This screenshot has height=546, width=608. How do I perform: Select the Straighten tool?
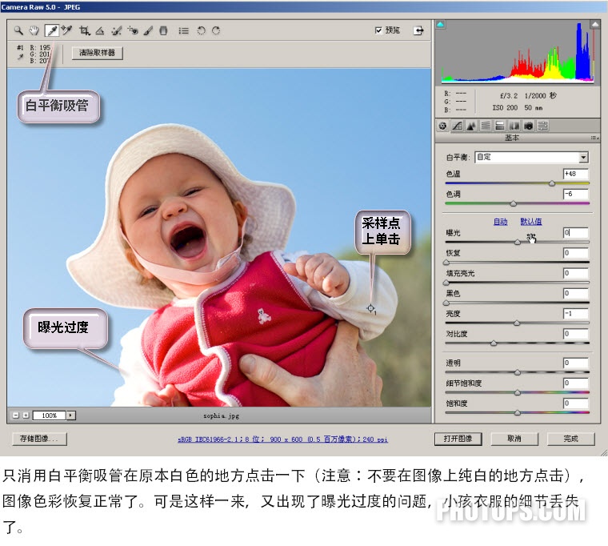click(100, 30)
